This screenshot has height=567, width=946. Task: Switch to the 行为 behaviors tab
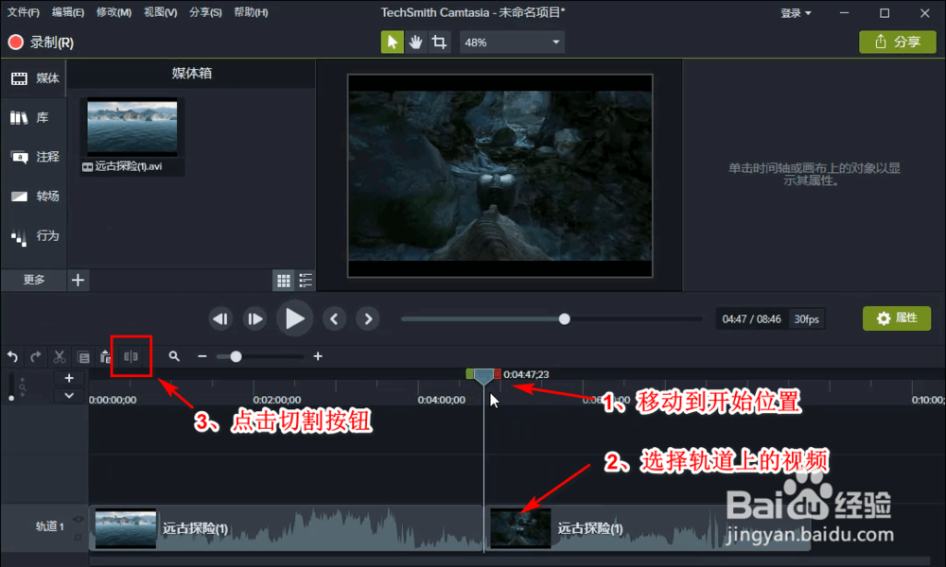tap(34, 235)
